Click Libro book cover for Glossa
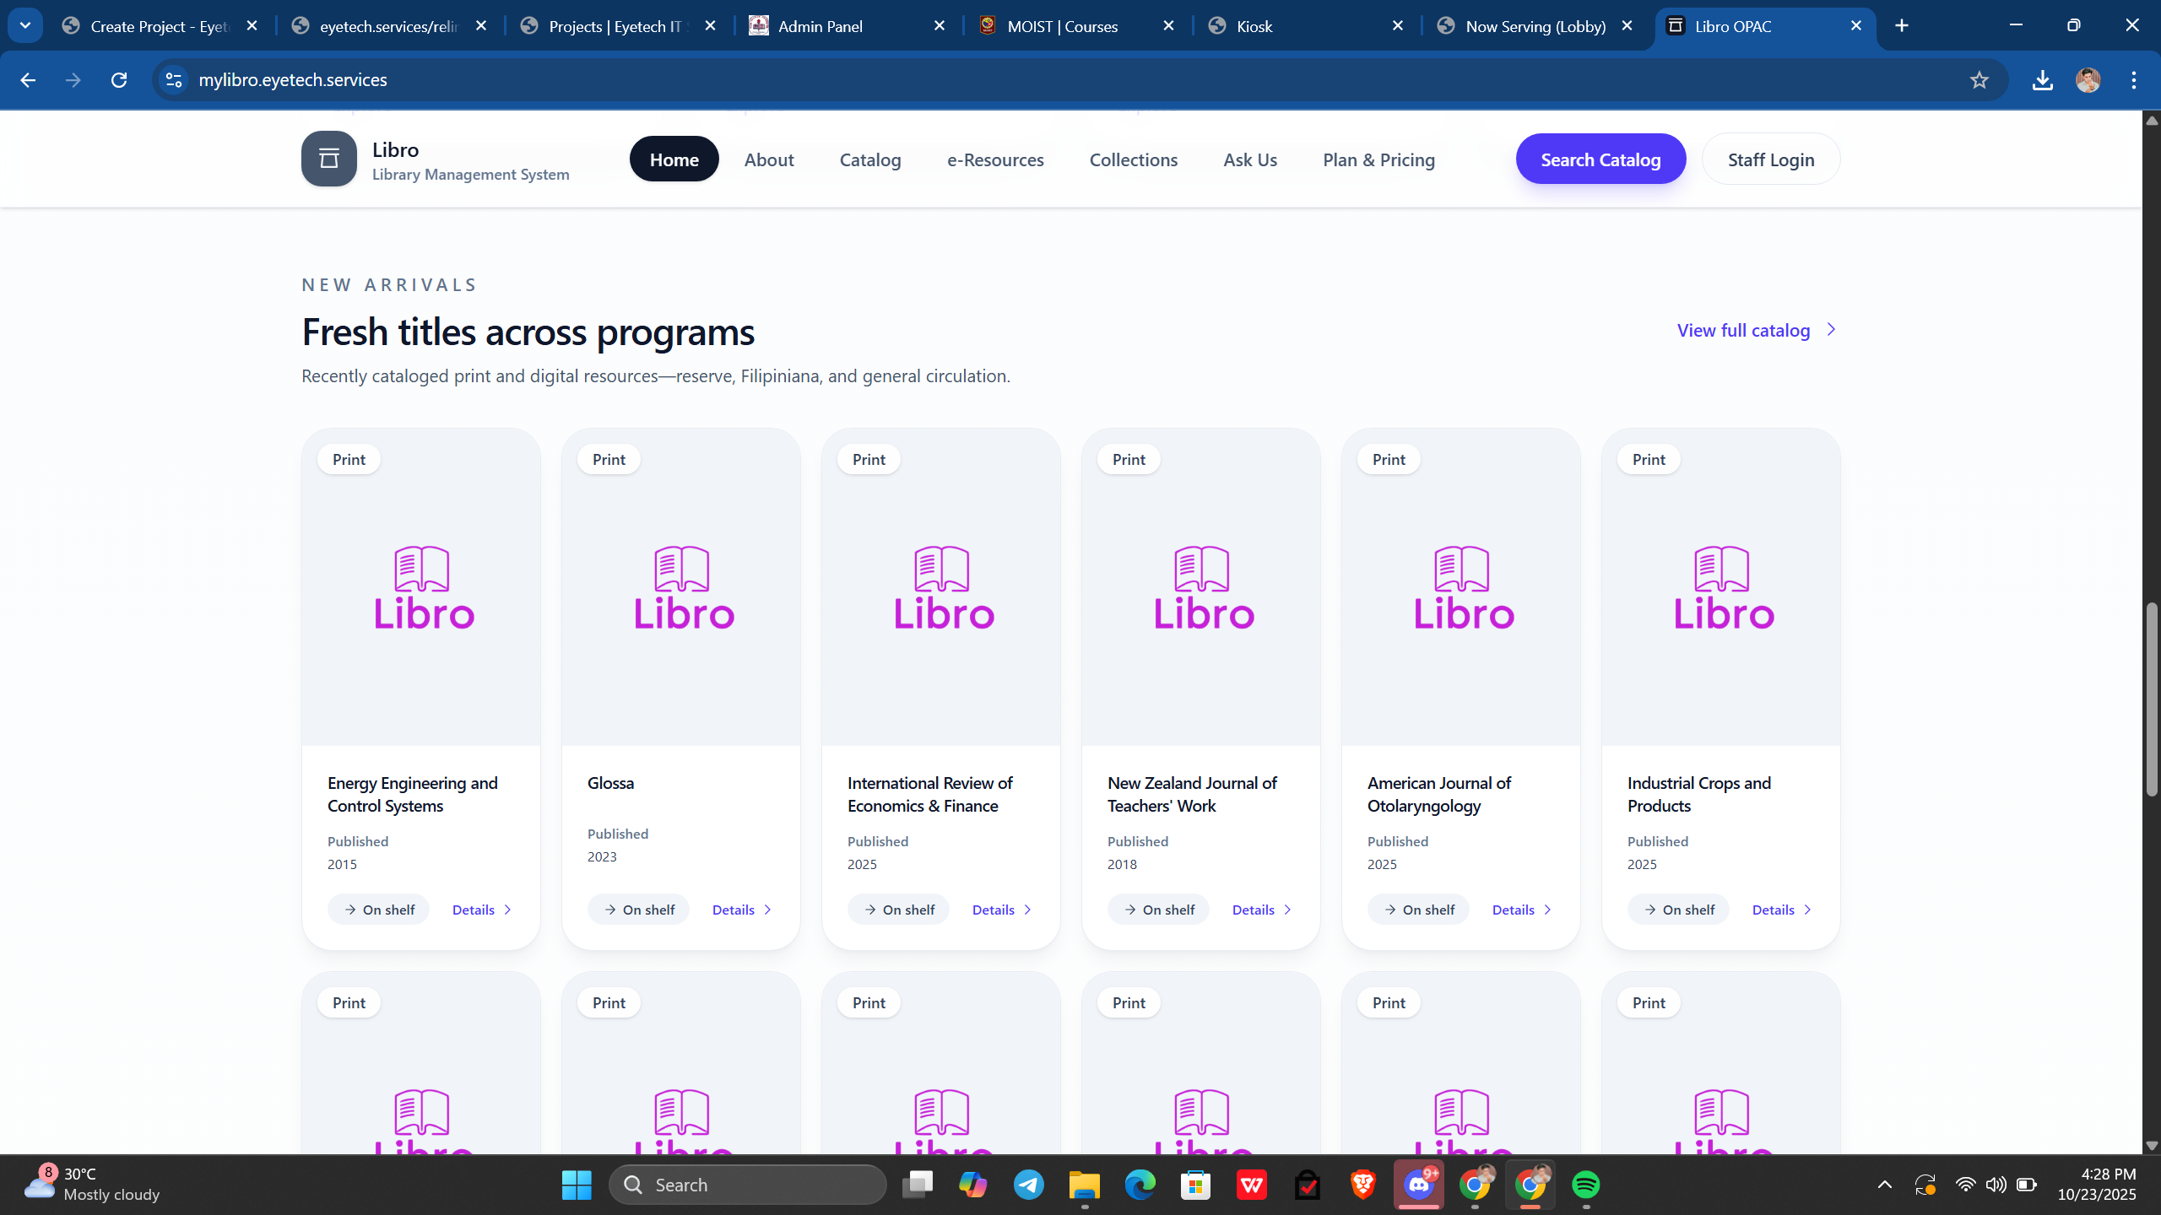Viewport: 2161px width, 1215px height. 682,588
